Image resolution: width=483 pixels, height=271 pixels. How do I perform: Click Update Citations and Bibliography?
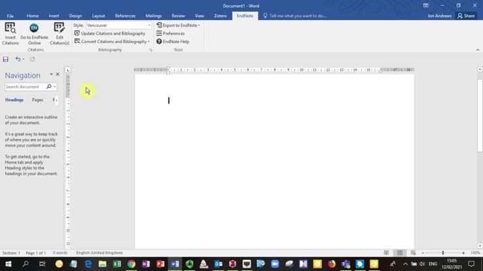pos(110,33)
